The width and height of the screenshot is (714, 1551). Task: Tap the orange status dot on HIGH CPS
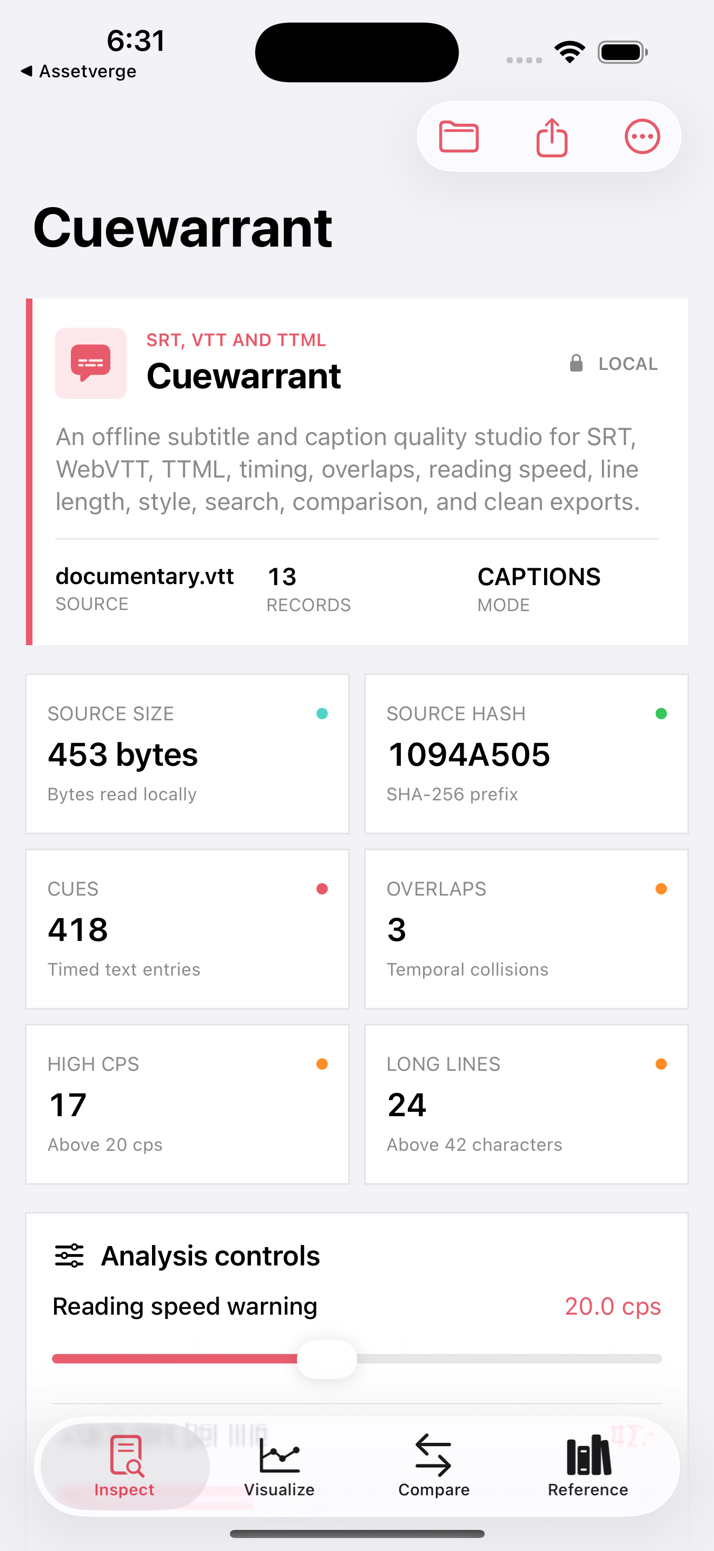(x=322, y=1064)
